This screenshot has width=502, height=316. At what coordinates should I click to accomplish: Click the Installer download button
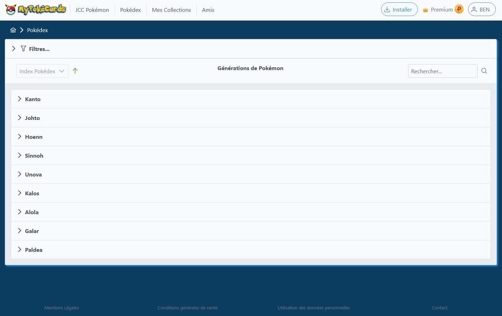[399, 9]
